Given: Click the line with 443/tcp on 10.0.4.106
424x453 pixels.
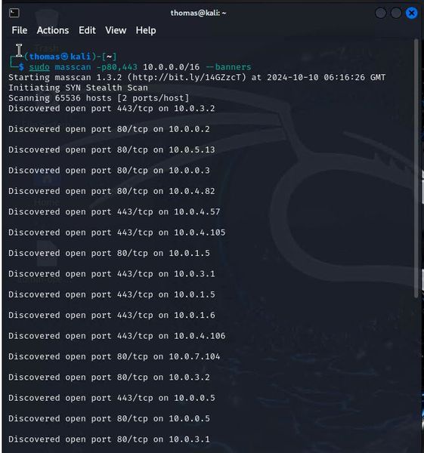Looking at the screenshot, I should point(117,336).
